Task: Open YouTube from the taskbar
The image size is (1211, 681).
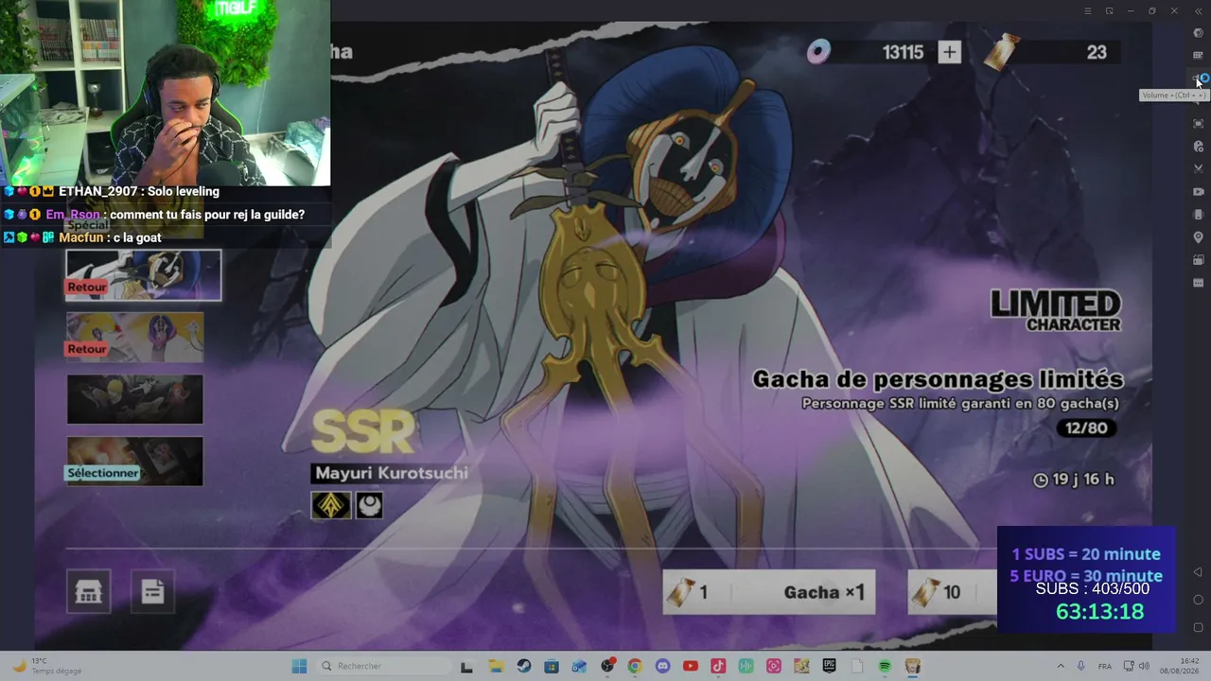Action: [x=691, y=666]
